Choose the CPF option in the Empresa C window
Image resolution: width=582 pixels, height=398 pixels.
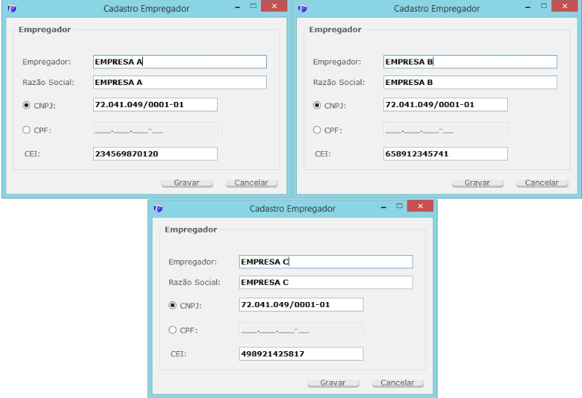(x=173, y=330)
